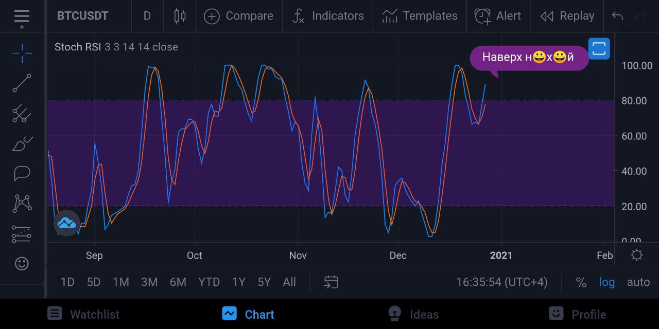Open the Indicators list

pyautogui.click(x=327, y=16)
